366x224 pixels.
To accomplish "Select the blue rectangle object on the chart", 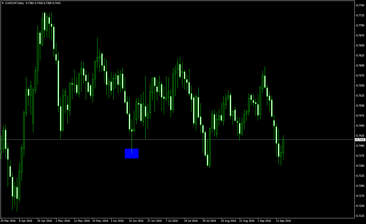I will click(132, 154).
